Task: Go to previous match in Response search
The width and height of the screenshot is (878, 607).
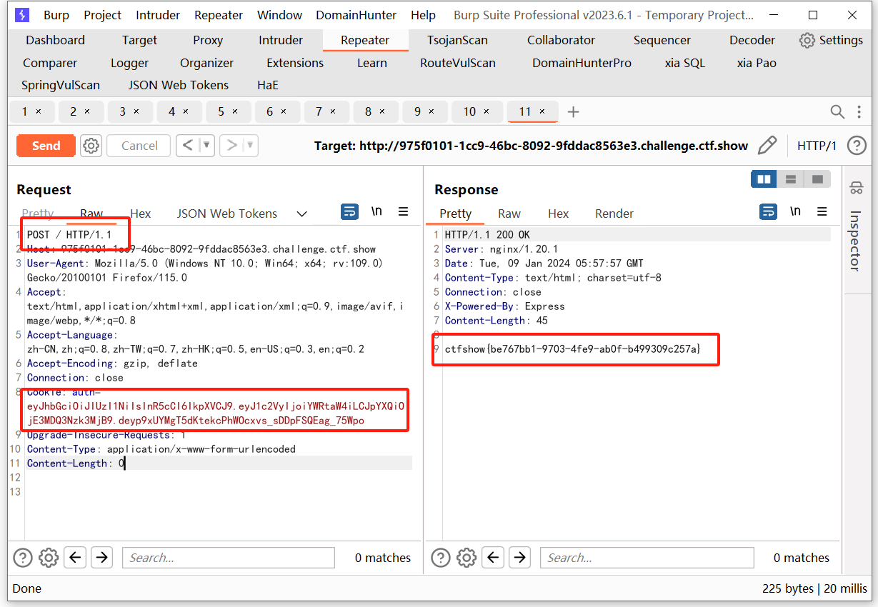Action: click(x=494, y=558)
